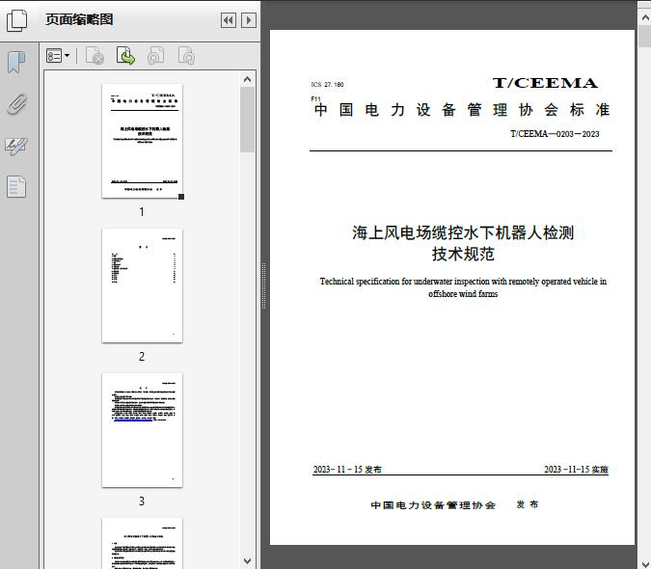Click page number label 2
This screenshot has width=651, height=569.
coord(142,357)
